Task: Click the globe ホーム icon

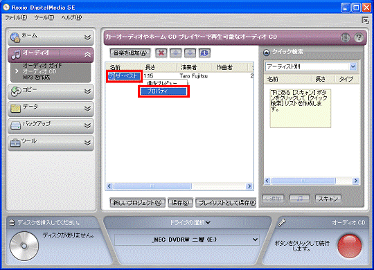Action: pyautogui.click(x=15, y=37)
